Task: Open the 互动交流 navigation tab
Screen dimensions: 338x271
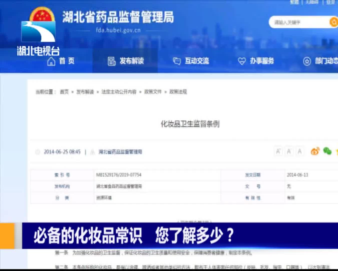Action: point(191,61)
